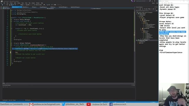Select SaveGameManager.cs in Solution Explorer
189x106 pixels.
click(x=150, y=27)
